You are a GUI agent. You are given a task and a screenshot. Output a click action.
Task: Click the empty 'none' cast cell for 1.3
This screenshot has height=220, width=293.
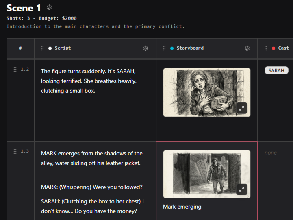[x=271, y=153]
